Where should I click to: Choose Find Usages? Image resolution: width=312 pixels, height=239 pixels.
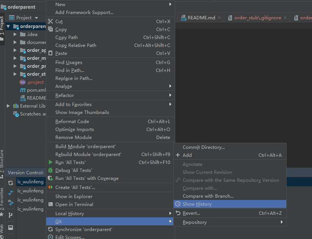(x=110, y=62)
